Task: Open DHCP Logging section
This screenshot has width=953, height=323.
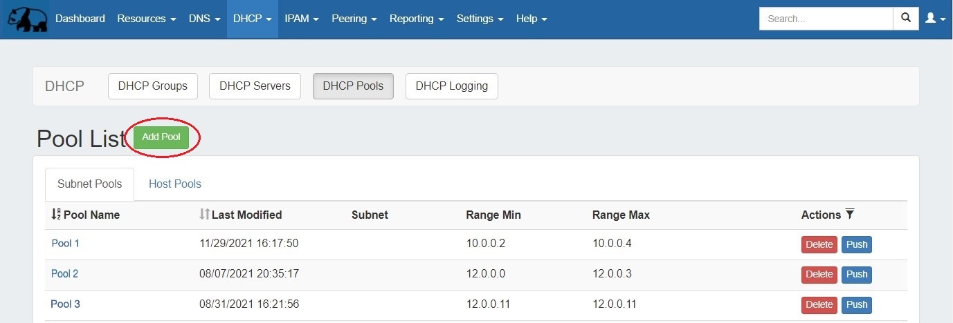Action: (x=451, y=86)
